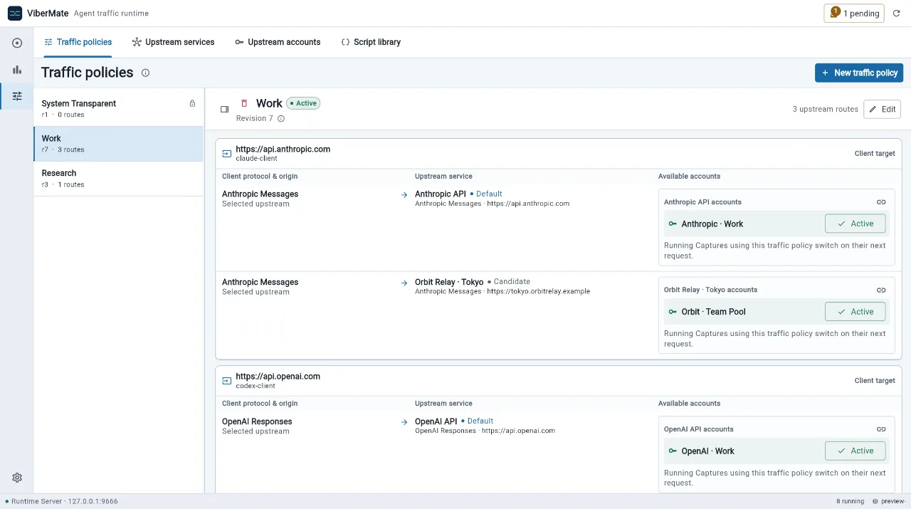Switch to the Upstream services tab
Viewport: 911px width, 509px height.
click(173, 42)
